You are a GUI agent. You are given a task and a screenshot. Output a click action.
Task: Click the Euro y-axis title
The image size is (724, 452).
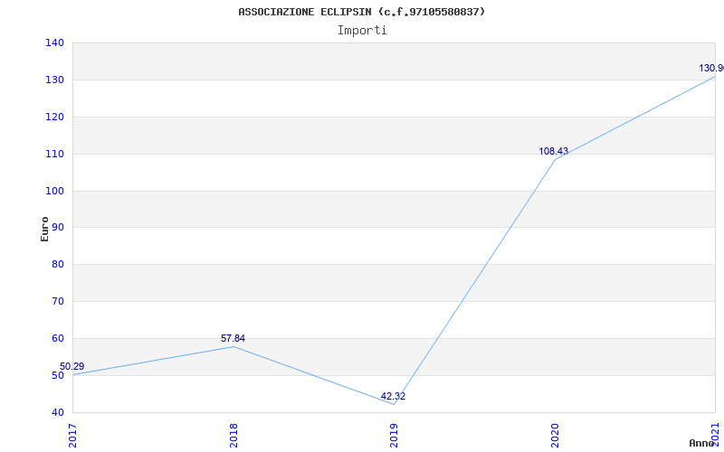pos(44,229)
